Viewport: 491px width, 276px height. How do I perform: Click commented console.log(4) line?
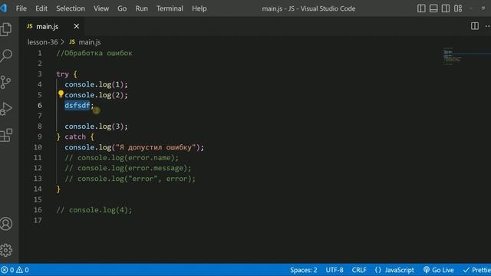pyautogui.click(x=94, y=210)
